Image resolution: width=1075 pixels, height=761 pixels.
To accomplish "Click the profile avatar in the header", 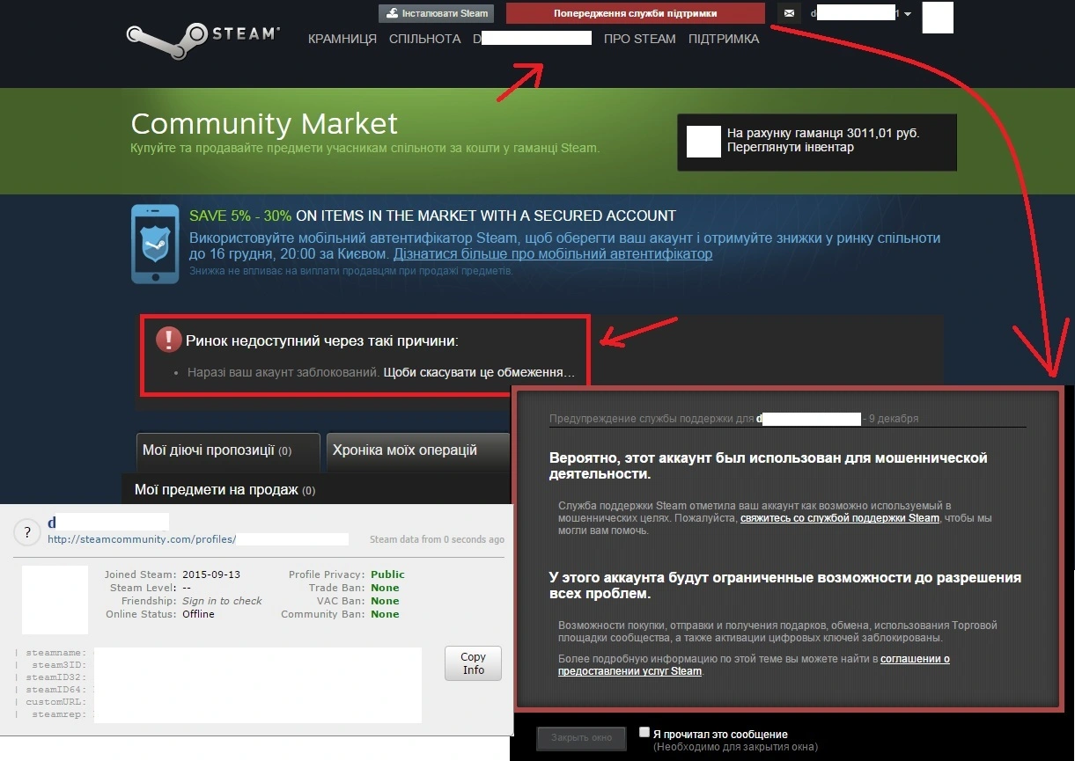I will (x=938, y=18).
